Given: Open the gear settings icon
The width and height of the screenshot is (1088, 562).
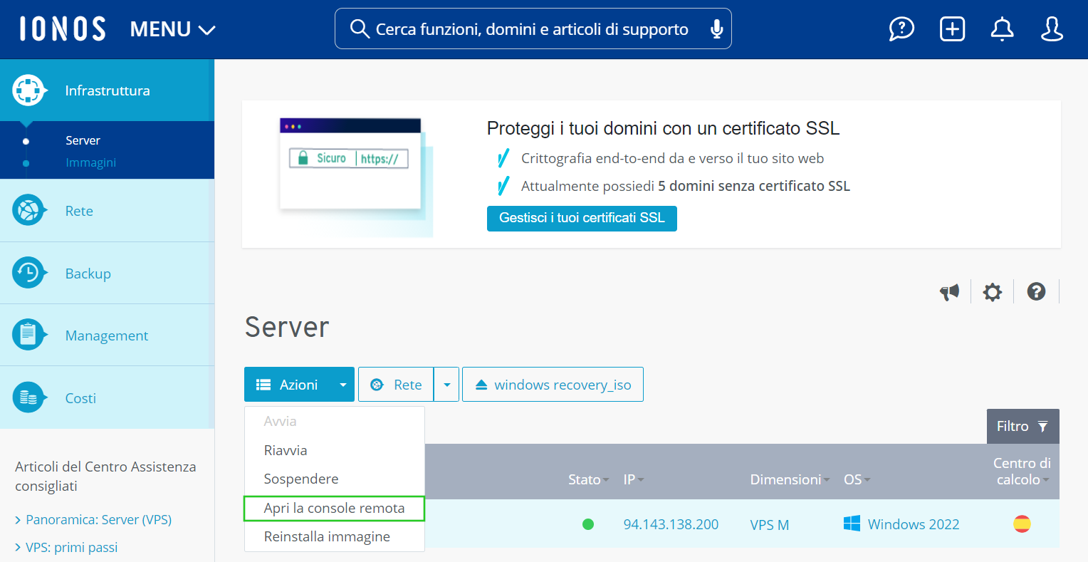Looking at the screenshot, I should (x=992, y=291).
